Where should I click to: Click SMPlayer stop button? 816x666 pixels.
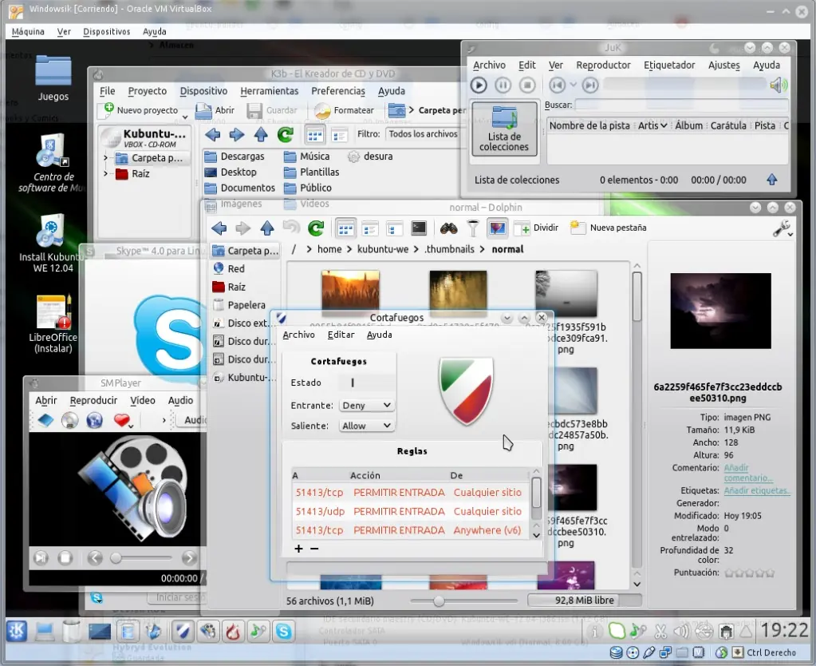[65, 558]
